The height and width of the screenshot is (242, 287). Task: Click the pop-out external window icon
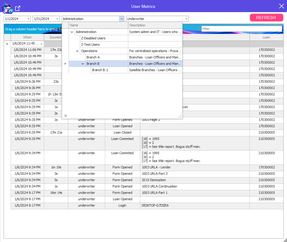tap(18, 8)
